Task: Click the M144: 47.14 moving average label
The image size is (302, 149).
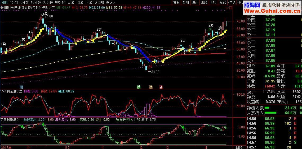Action: (132, 8)
